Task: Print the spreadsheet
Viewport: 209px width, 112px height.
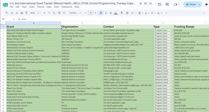Action: point(22,13)
